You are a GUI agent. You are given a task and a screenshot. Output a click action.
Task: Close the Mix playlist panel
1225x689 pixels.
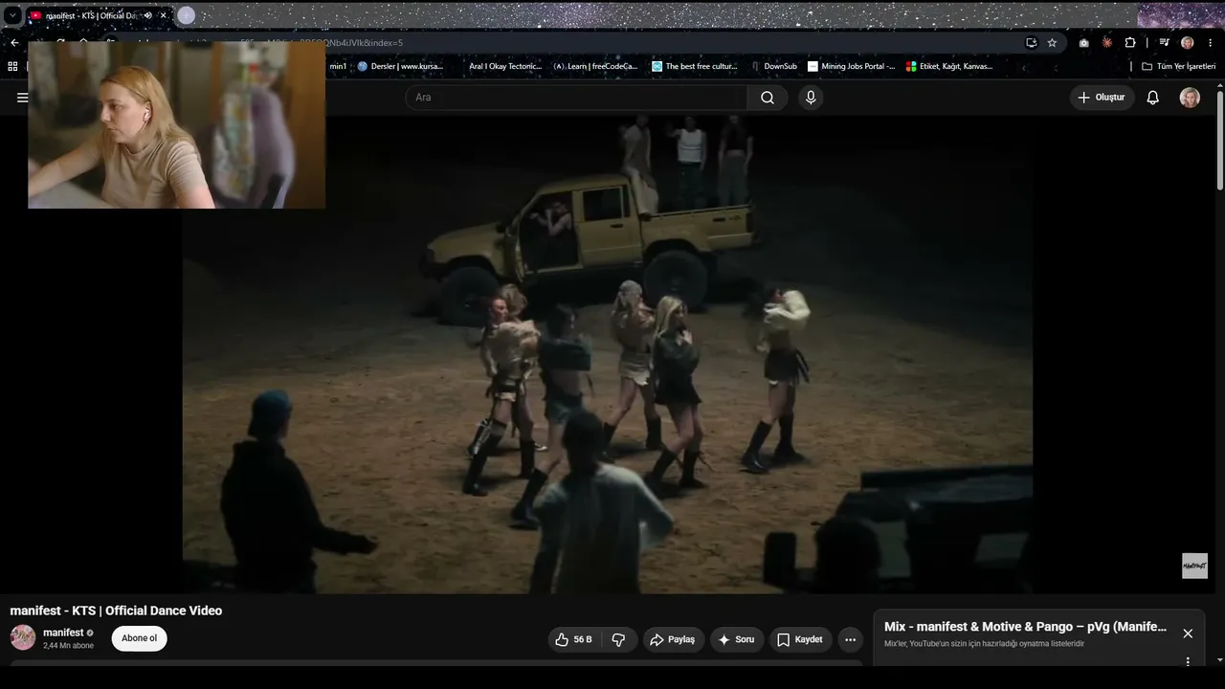(1188, 633)
